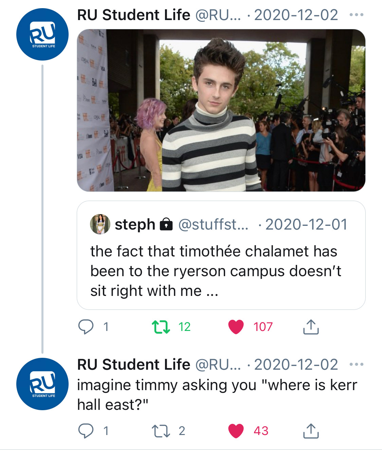This screenshot has height=451, width=382.
Task: Visit the @stuffst... handle in the quoted tweet
Action: point(213,224)
